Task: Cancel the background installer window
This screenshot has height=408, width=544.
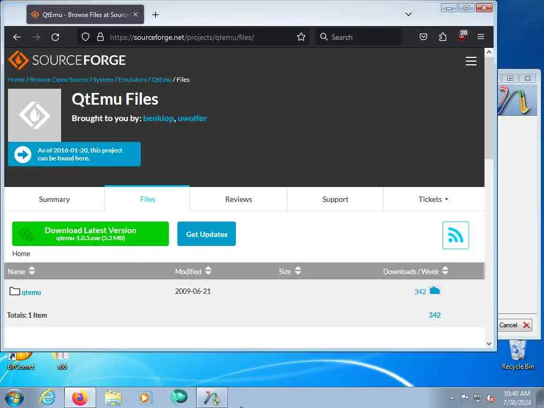Action: pyautogui.click(x=515, y=325)
